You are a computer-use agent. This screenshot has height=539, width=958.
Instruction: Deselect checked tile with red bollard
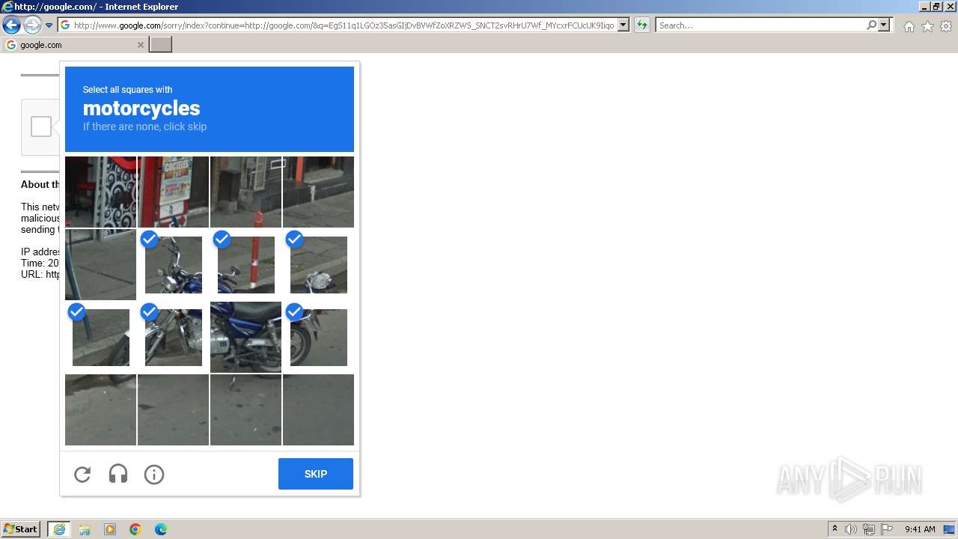tap(245, 264)
